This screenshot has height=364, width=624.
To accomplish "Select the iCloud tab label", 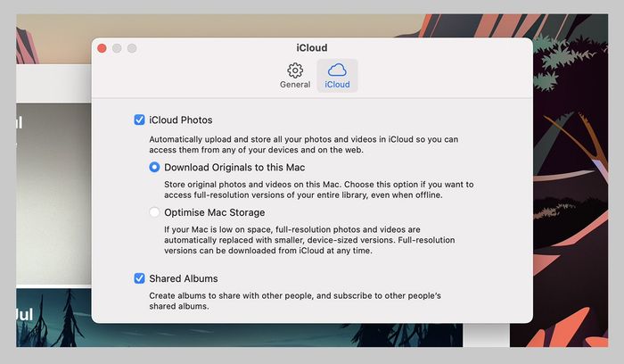I will 337,85.
